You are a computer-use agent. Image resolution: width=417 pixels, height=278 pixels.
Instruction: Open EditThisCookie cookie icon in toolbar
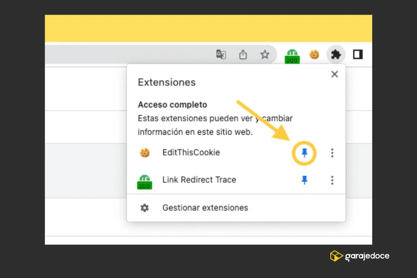tap(314, 55)
